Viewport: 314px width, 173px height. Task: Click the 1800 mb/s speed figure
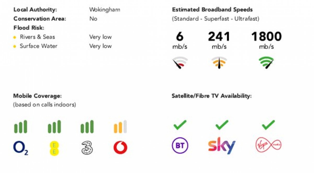point(266,40)
